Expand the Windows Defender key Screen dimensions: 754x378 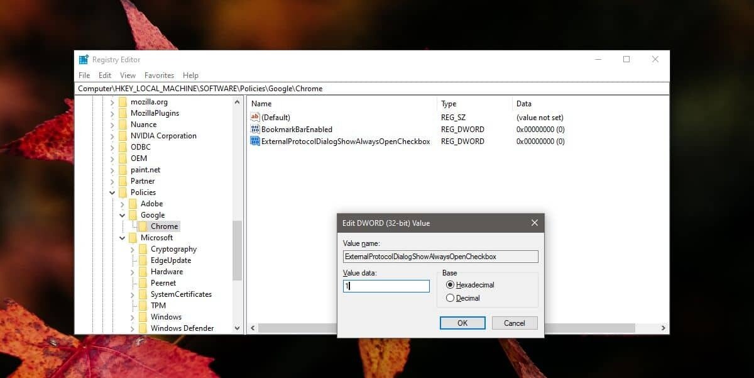point(133,328)
